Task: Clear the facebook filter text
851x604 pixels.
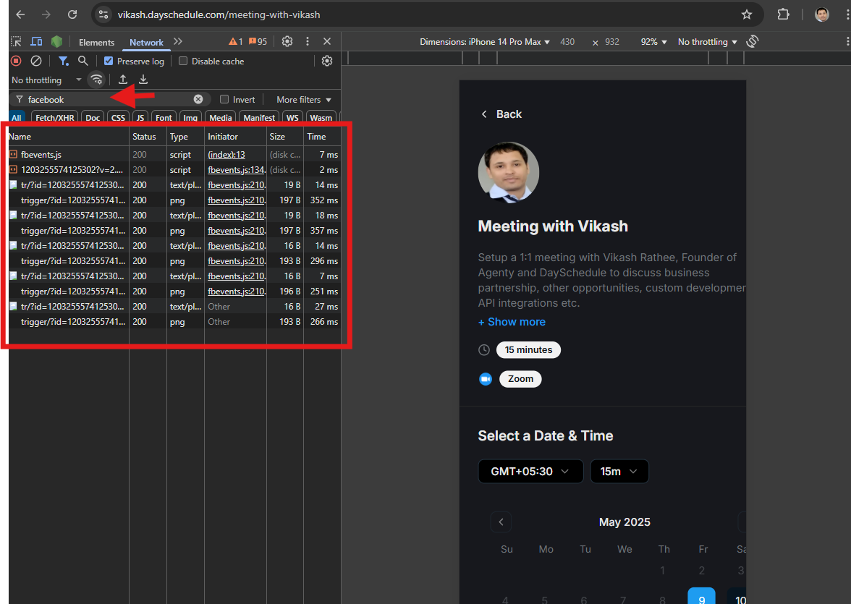Action: [198, 99]
